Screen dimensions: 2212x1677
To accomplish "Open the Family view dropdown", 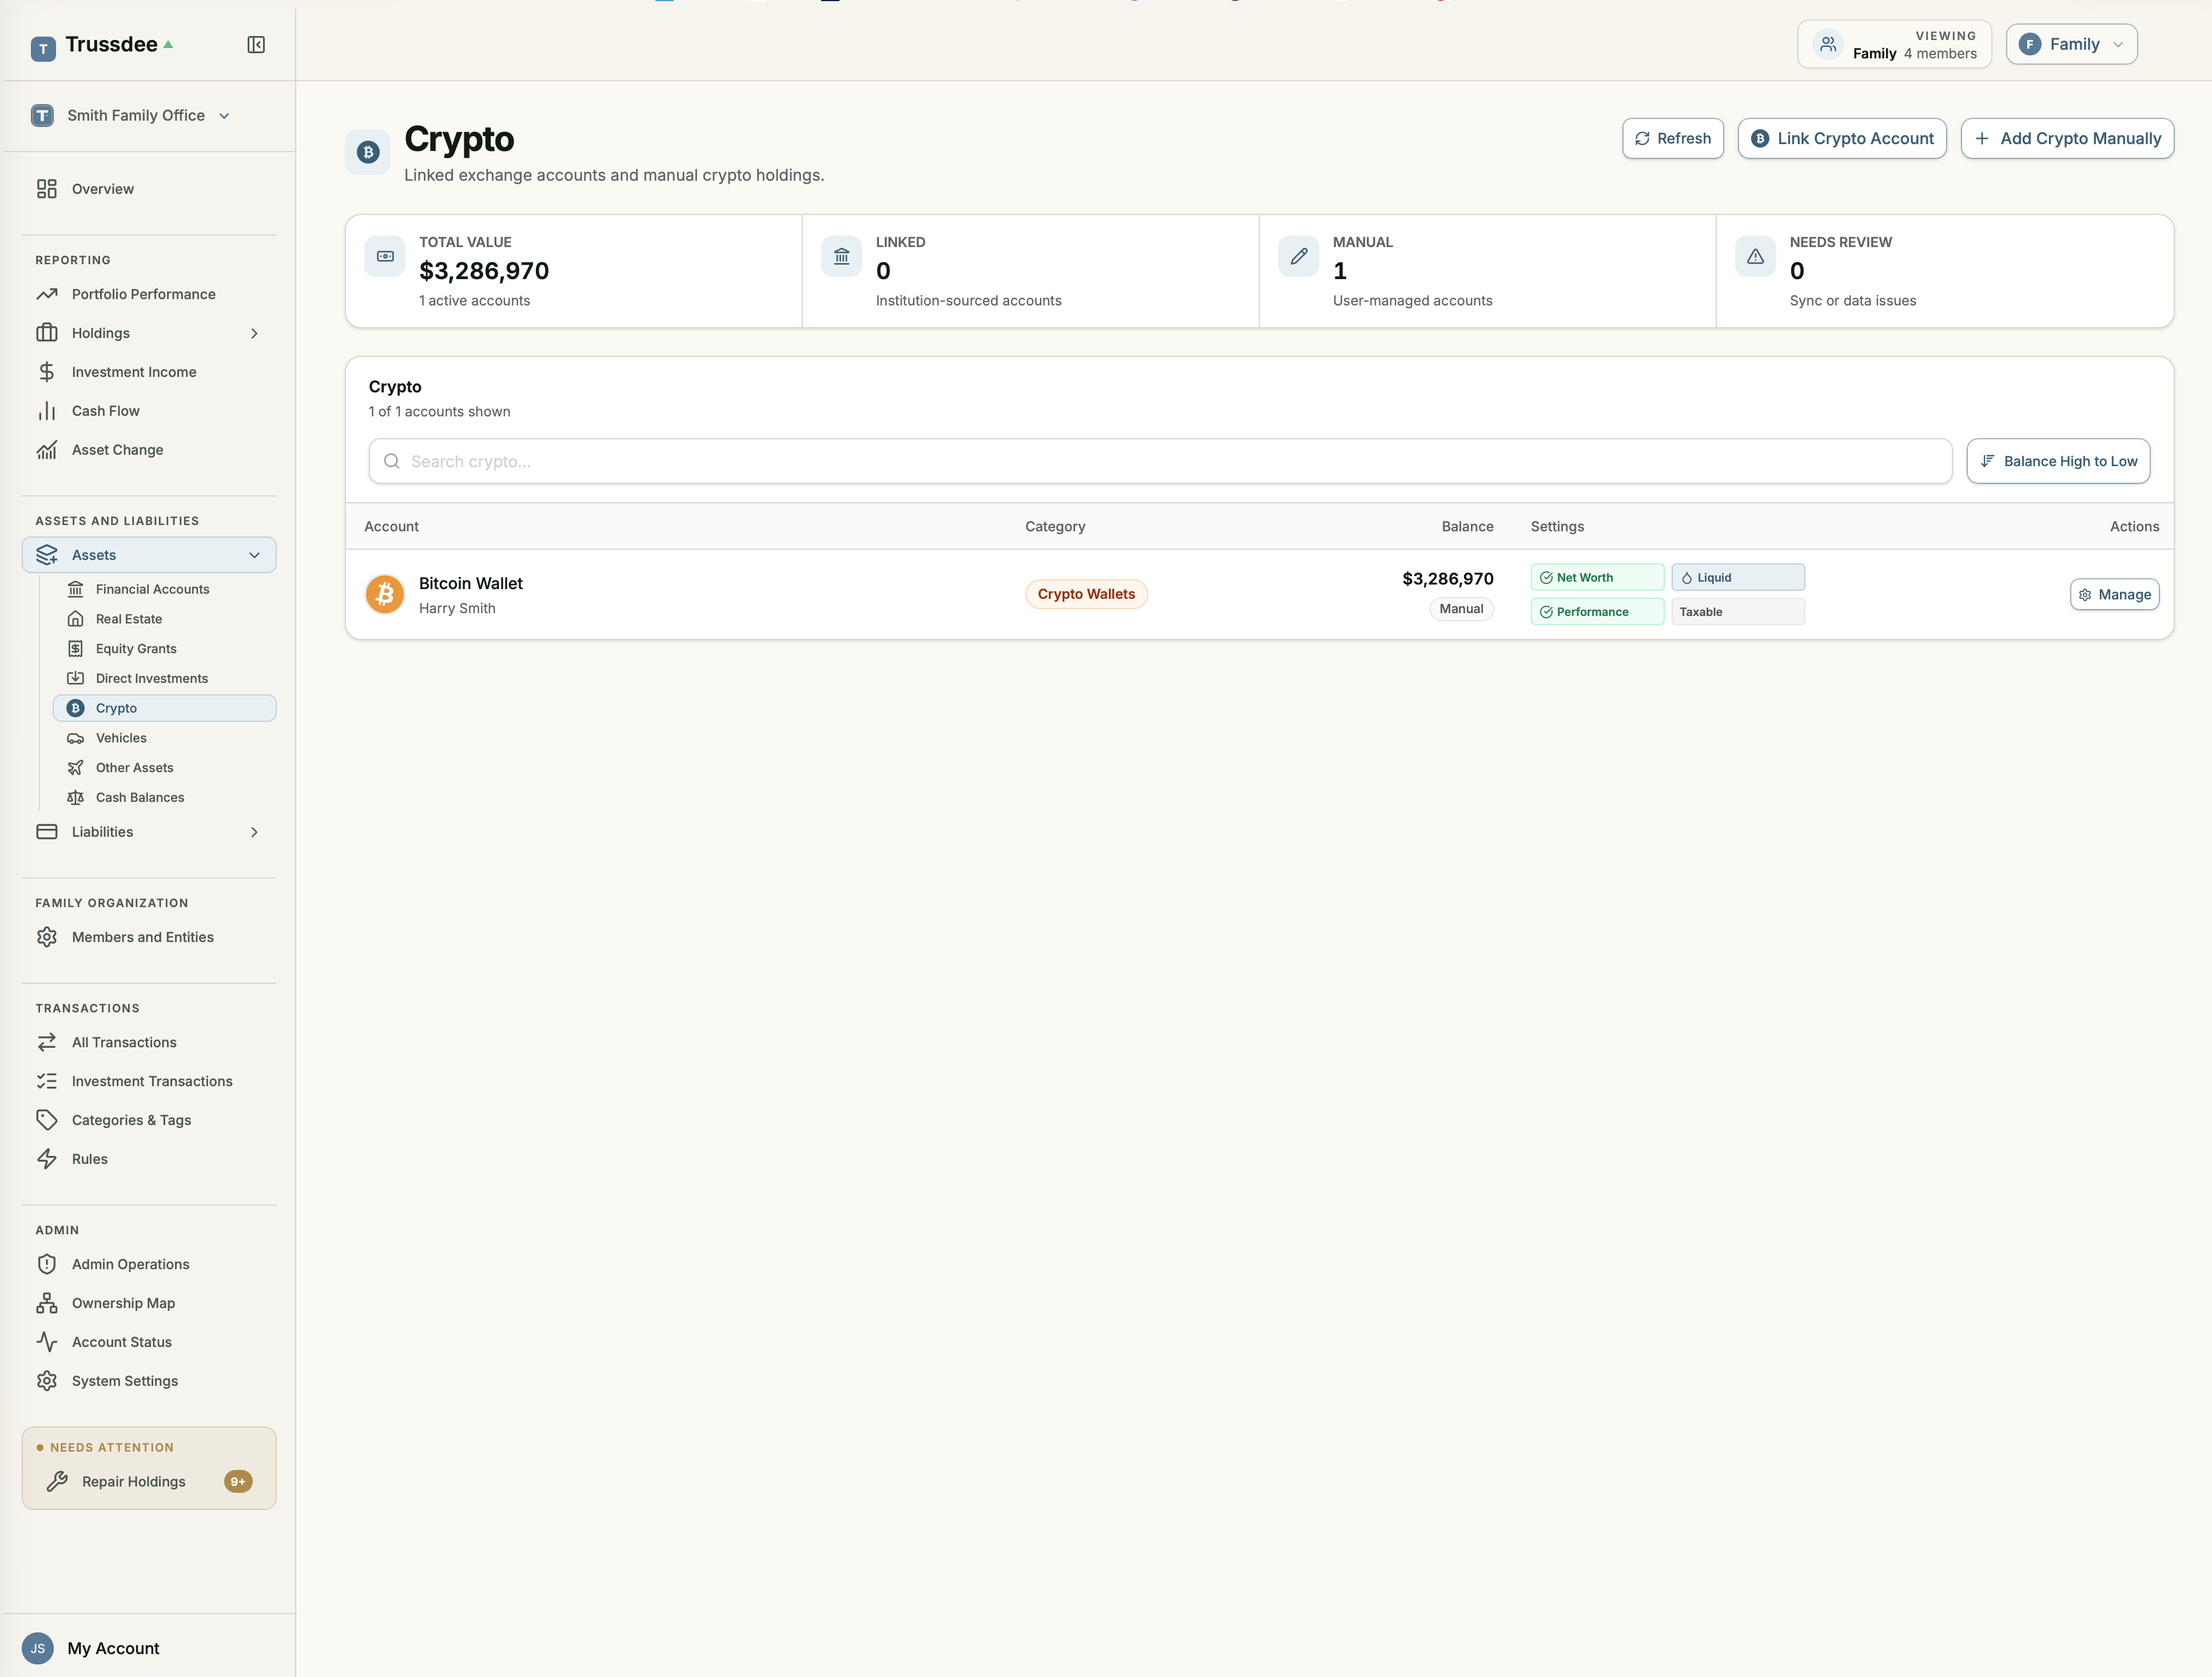I will coord(2071,44).
